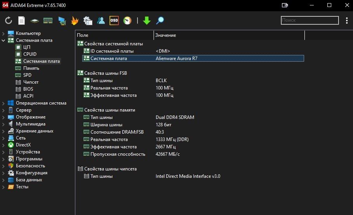
Task: Start the stability test flame icon
Action: pos(75,21)
